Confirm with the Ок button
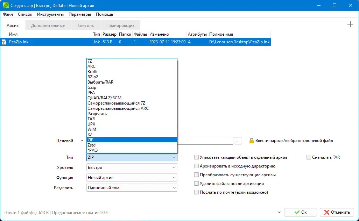This screenshot has width=359, height=221. (x=300, y=212)
